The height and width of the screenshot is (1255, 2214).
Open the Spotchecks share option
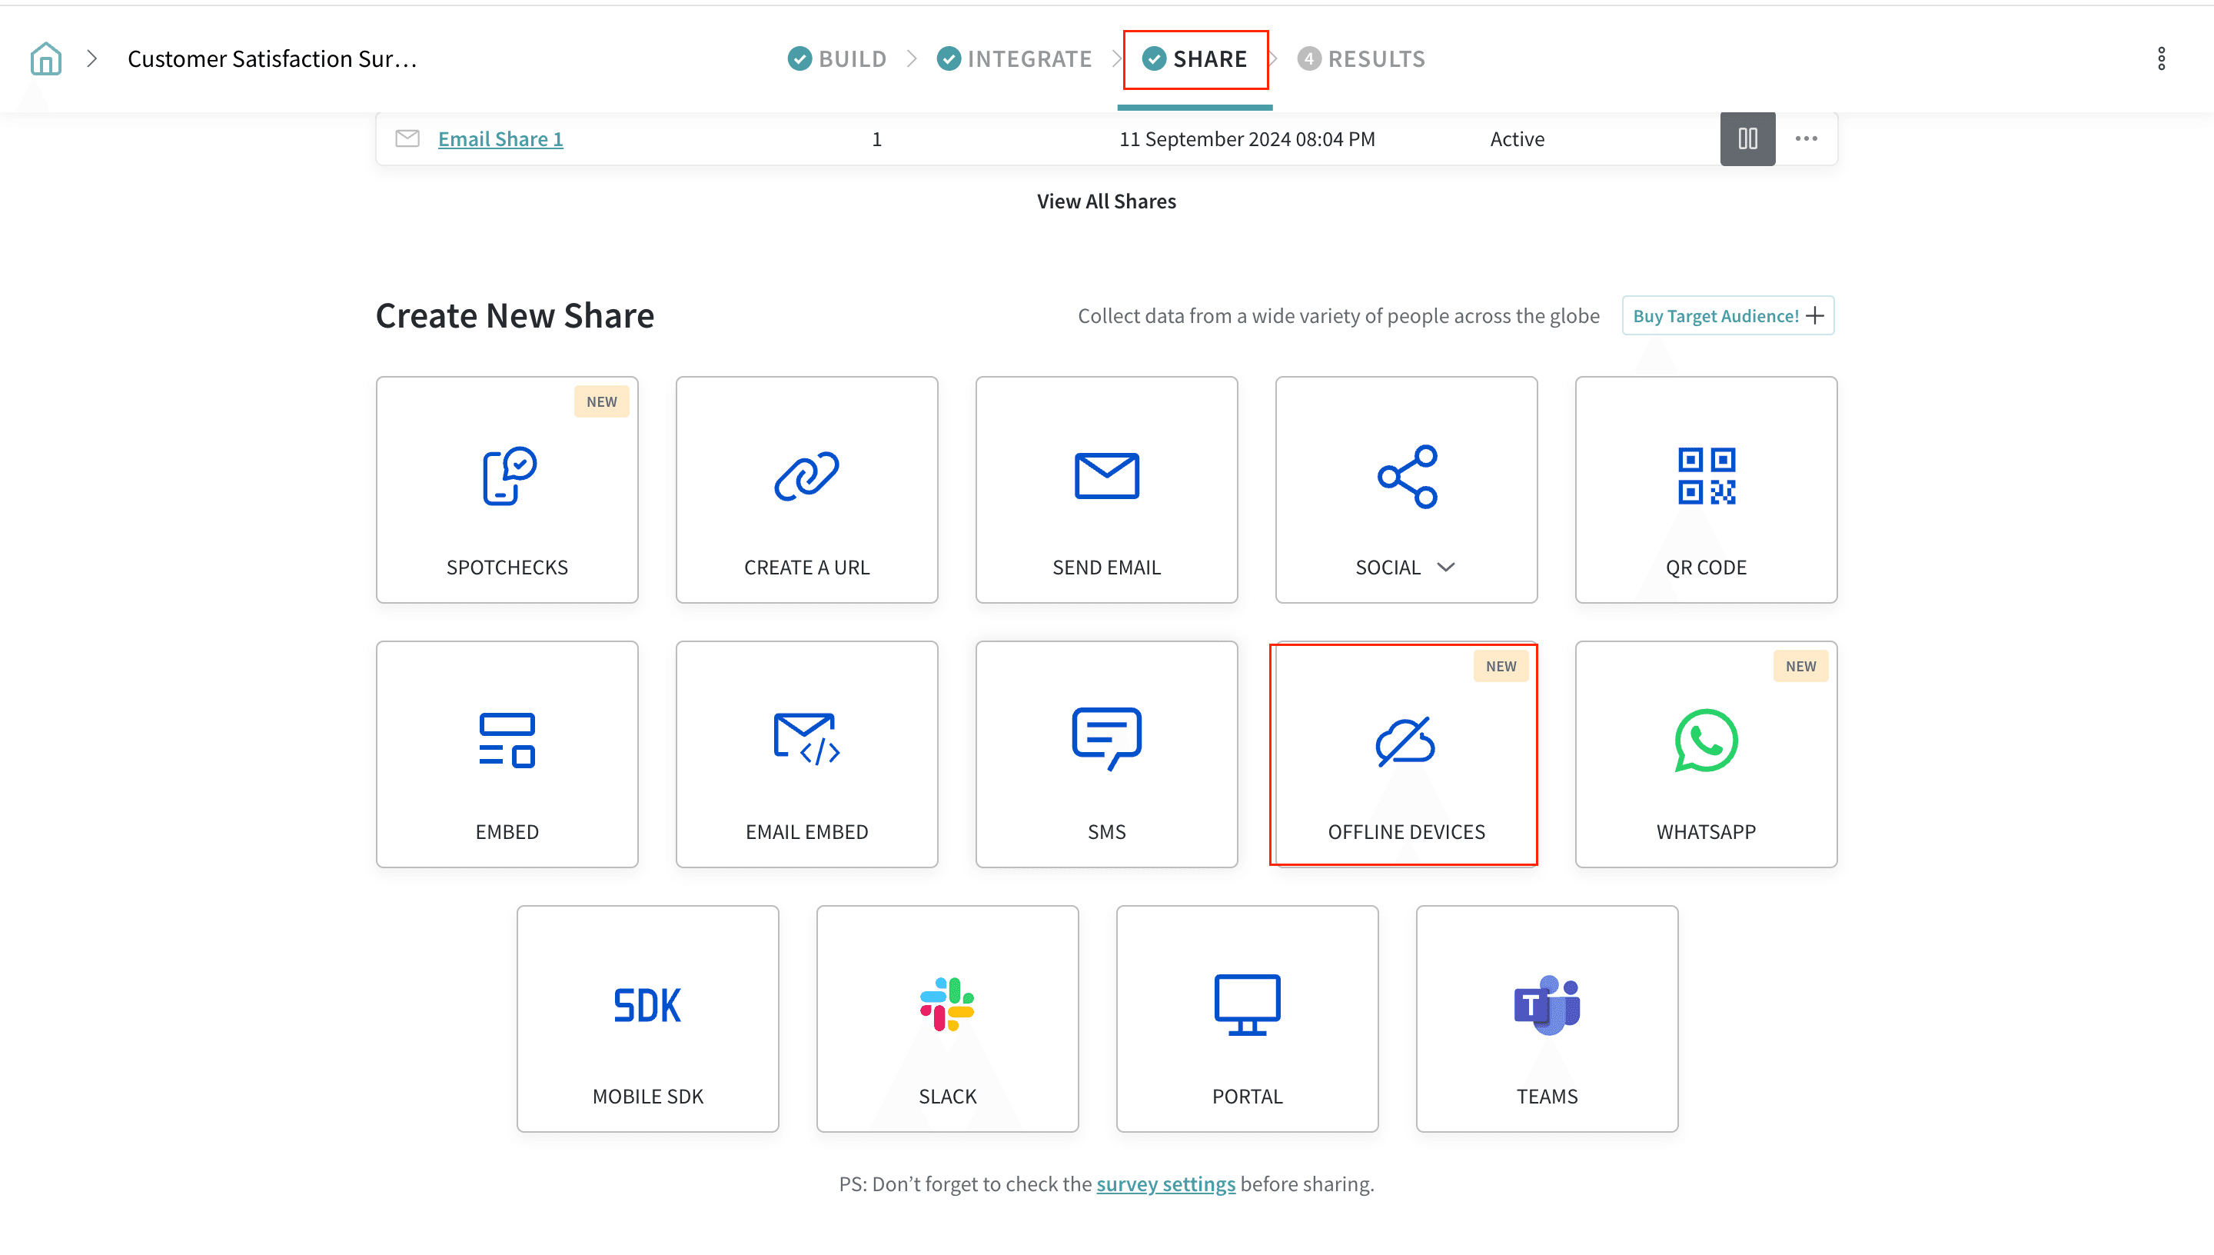tap(507, 490)
